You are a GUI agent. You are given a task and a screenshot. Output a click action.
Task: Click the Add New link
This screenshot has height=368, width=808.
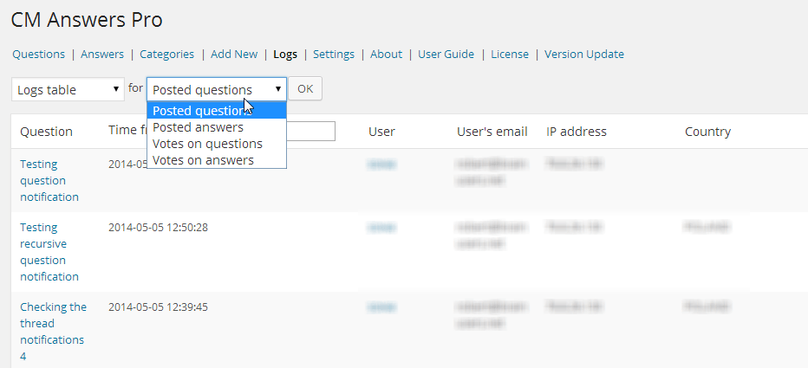click(x=233, y=54)
